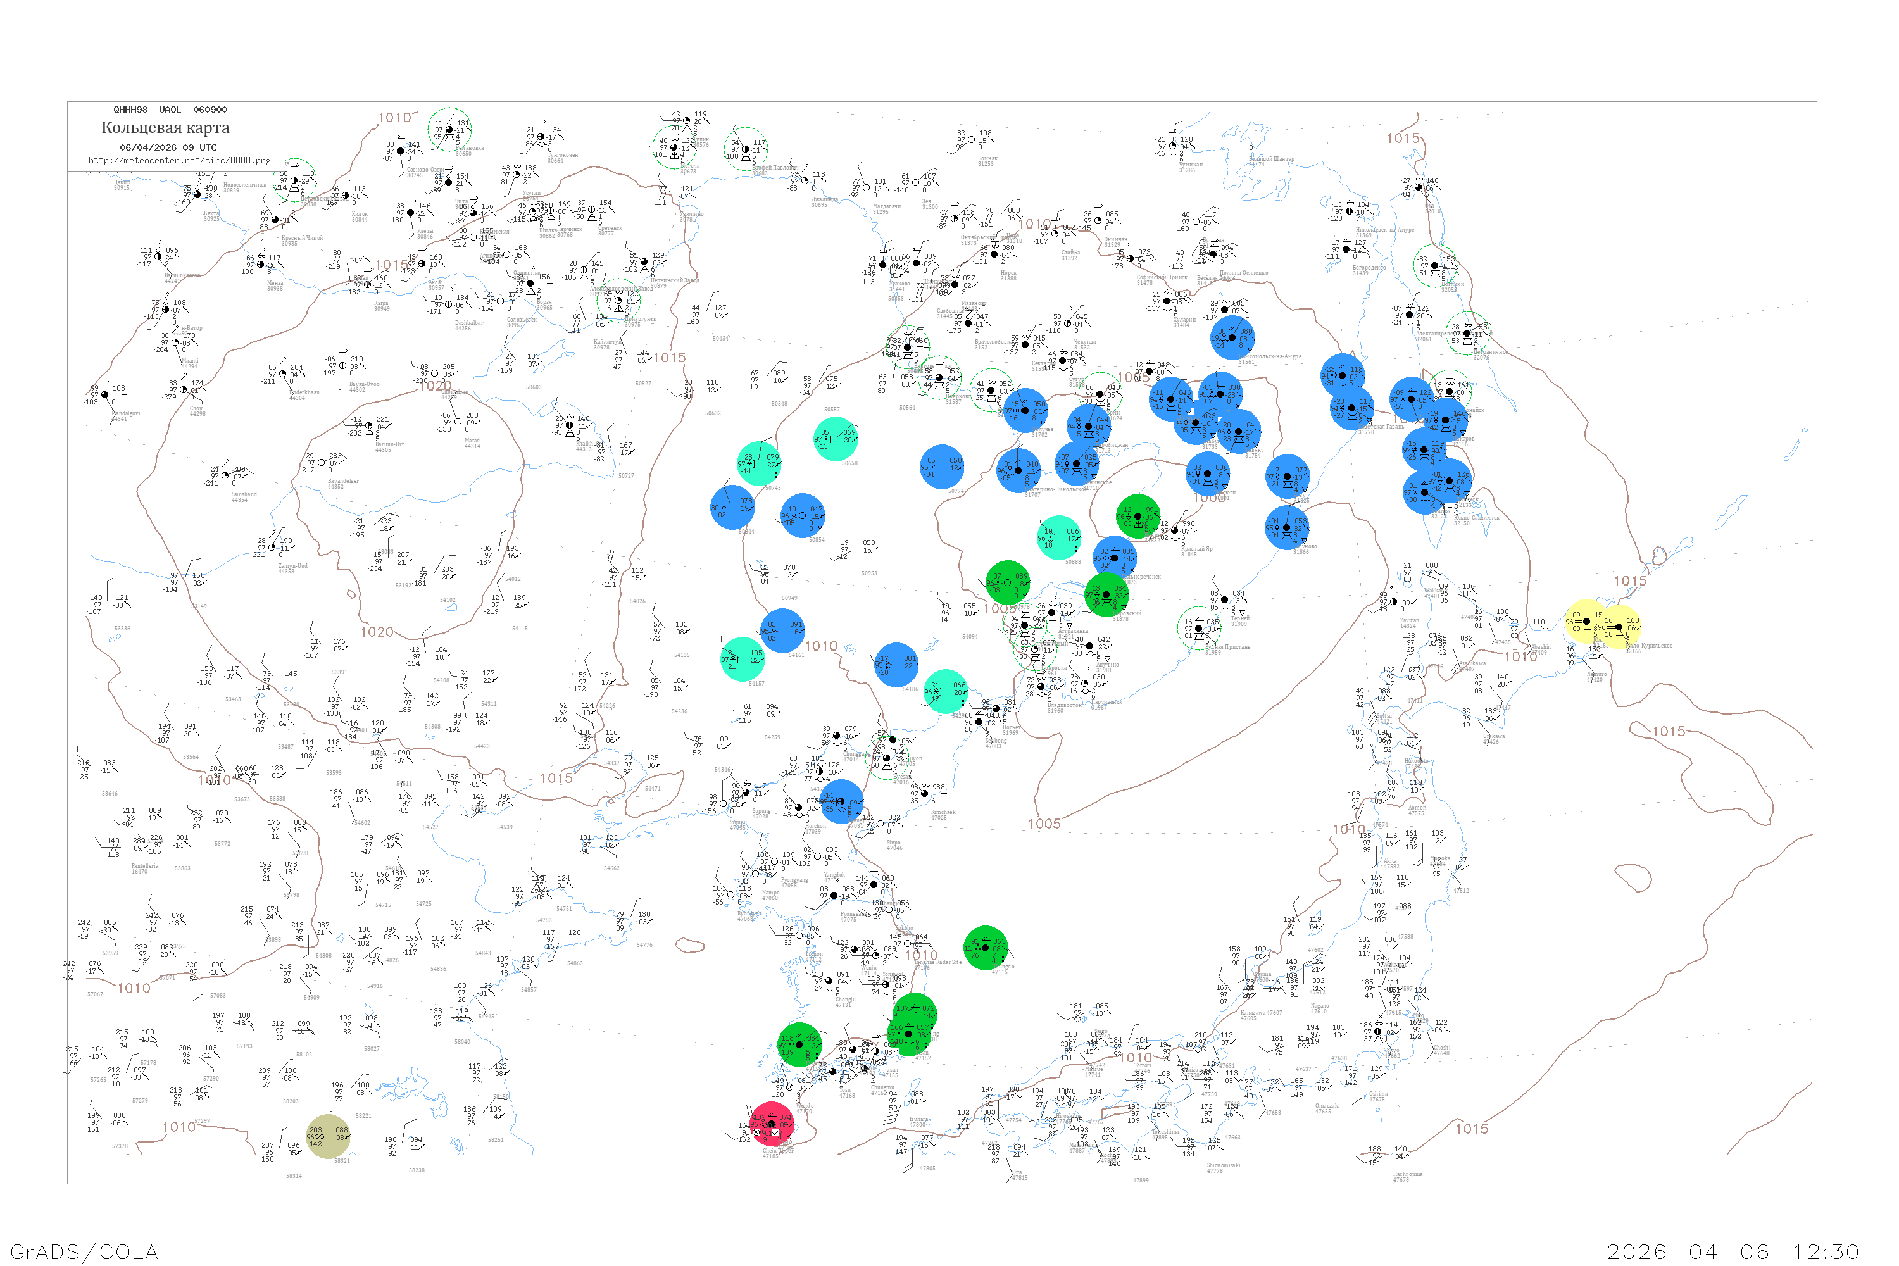Image resolution: width=1899 pixels, height=1266 pixels.
Task: Click the dashed-circle station marker at Петровский Завод
Action: point(295,180)
